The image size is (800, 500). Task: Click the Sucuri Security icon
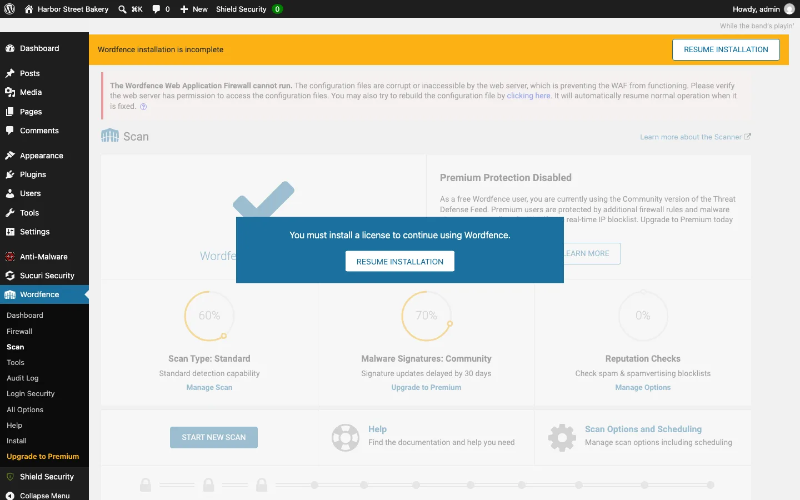[x=10, y=276]
